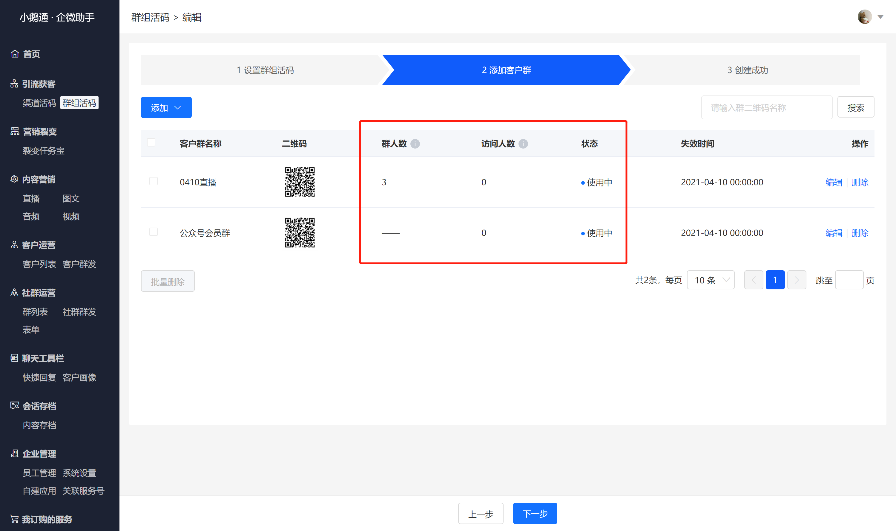This screenshot has width=896, height=531.
Task: Click 编辑 for 公众号会员群 row
Action: [834, 233]
